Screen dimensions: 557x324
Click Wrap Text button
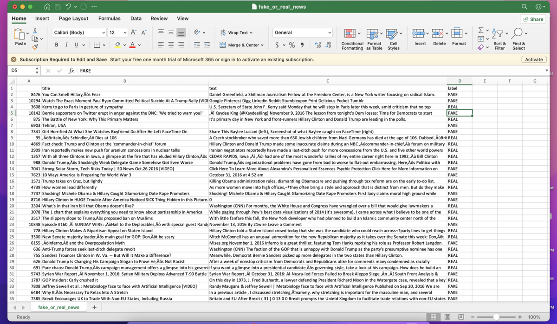click(237, 32)
